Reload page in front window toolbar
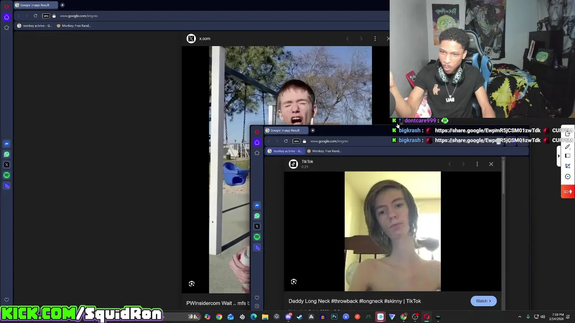Image resolution: width=575 pixels, height=323 pixels. [x=286, y=141]
